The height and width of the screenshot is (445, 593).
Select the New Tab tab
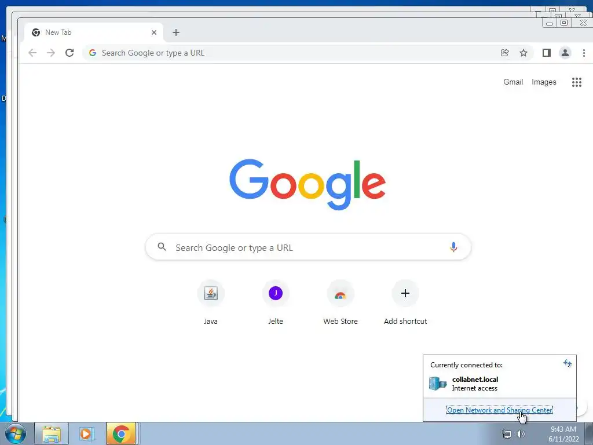point(94,32)
